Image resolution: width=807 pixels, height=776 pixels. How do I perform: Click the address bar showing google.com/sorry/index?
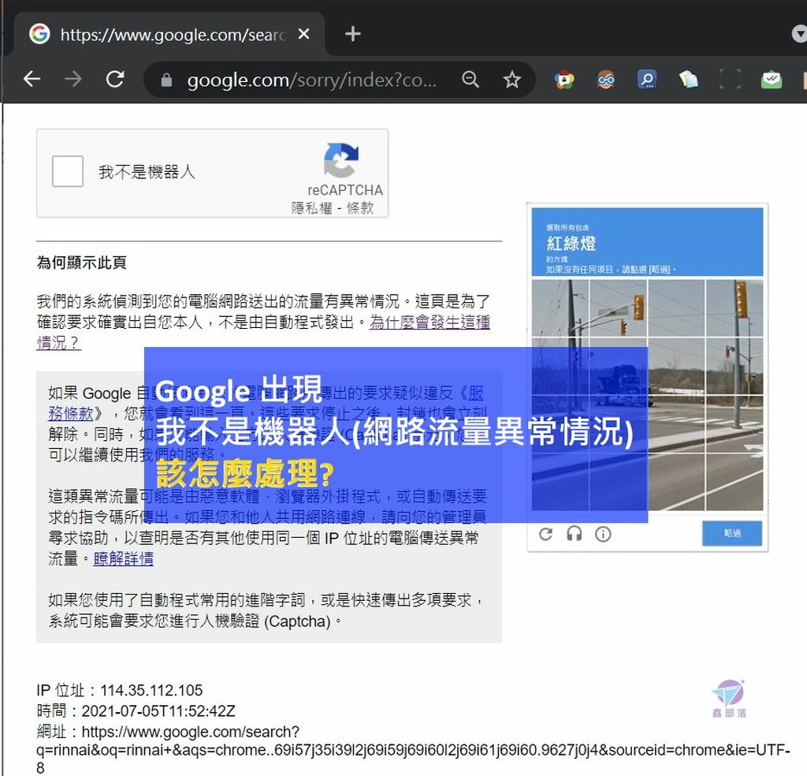pos(311,80)
